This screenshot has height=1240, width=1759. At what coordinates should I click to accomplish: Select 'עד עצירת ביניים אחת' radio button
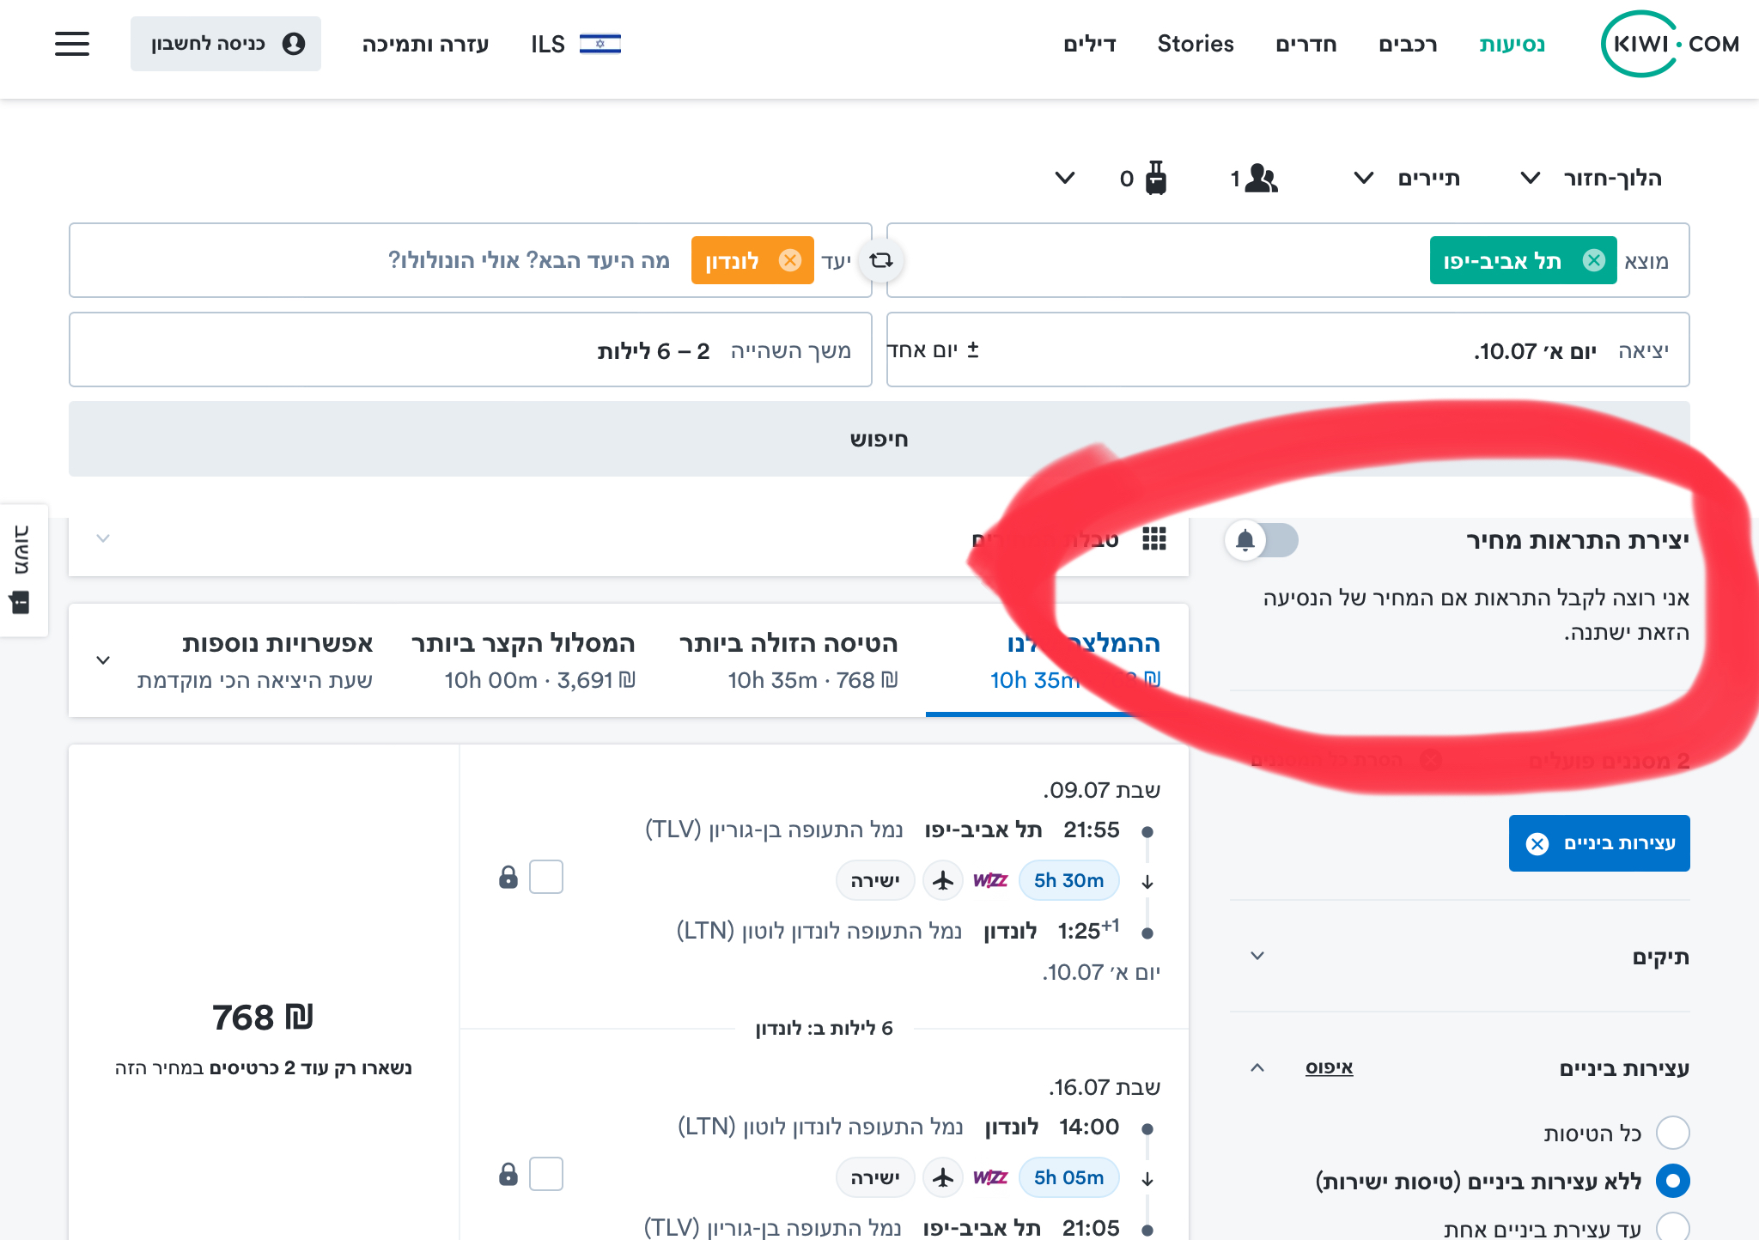coord(1672,1227)
